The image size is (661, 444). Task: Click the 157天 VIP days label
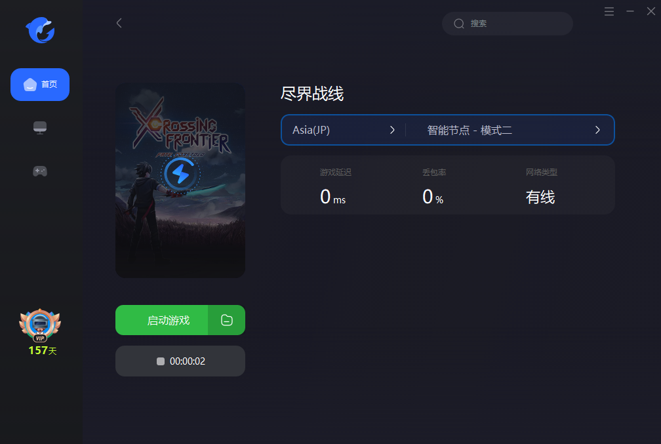[x=43, y=350]
